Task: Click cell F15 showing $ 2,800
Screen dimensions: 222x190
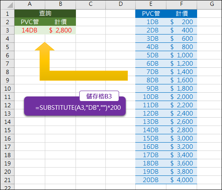Action: pyautogui.click(x=181, y=130)
